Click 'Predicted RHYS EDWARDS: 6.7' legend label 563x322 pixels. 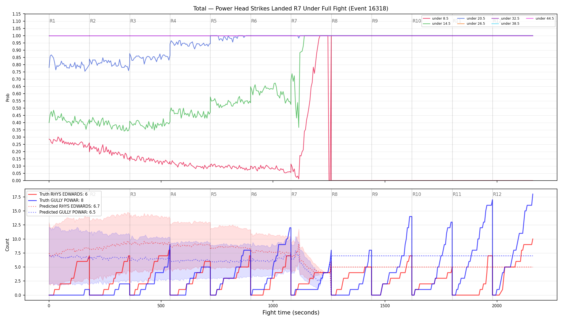(69, 206)
